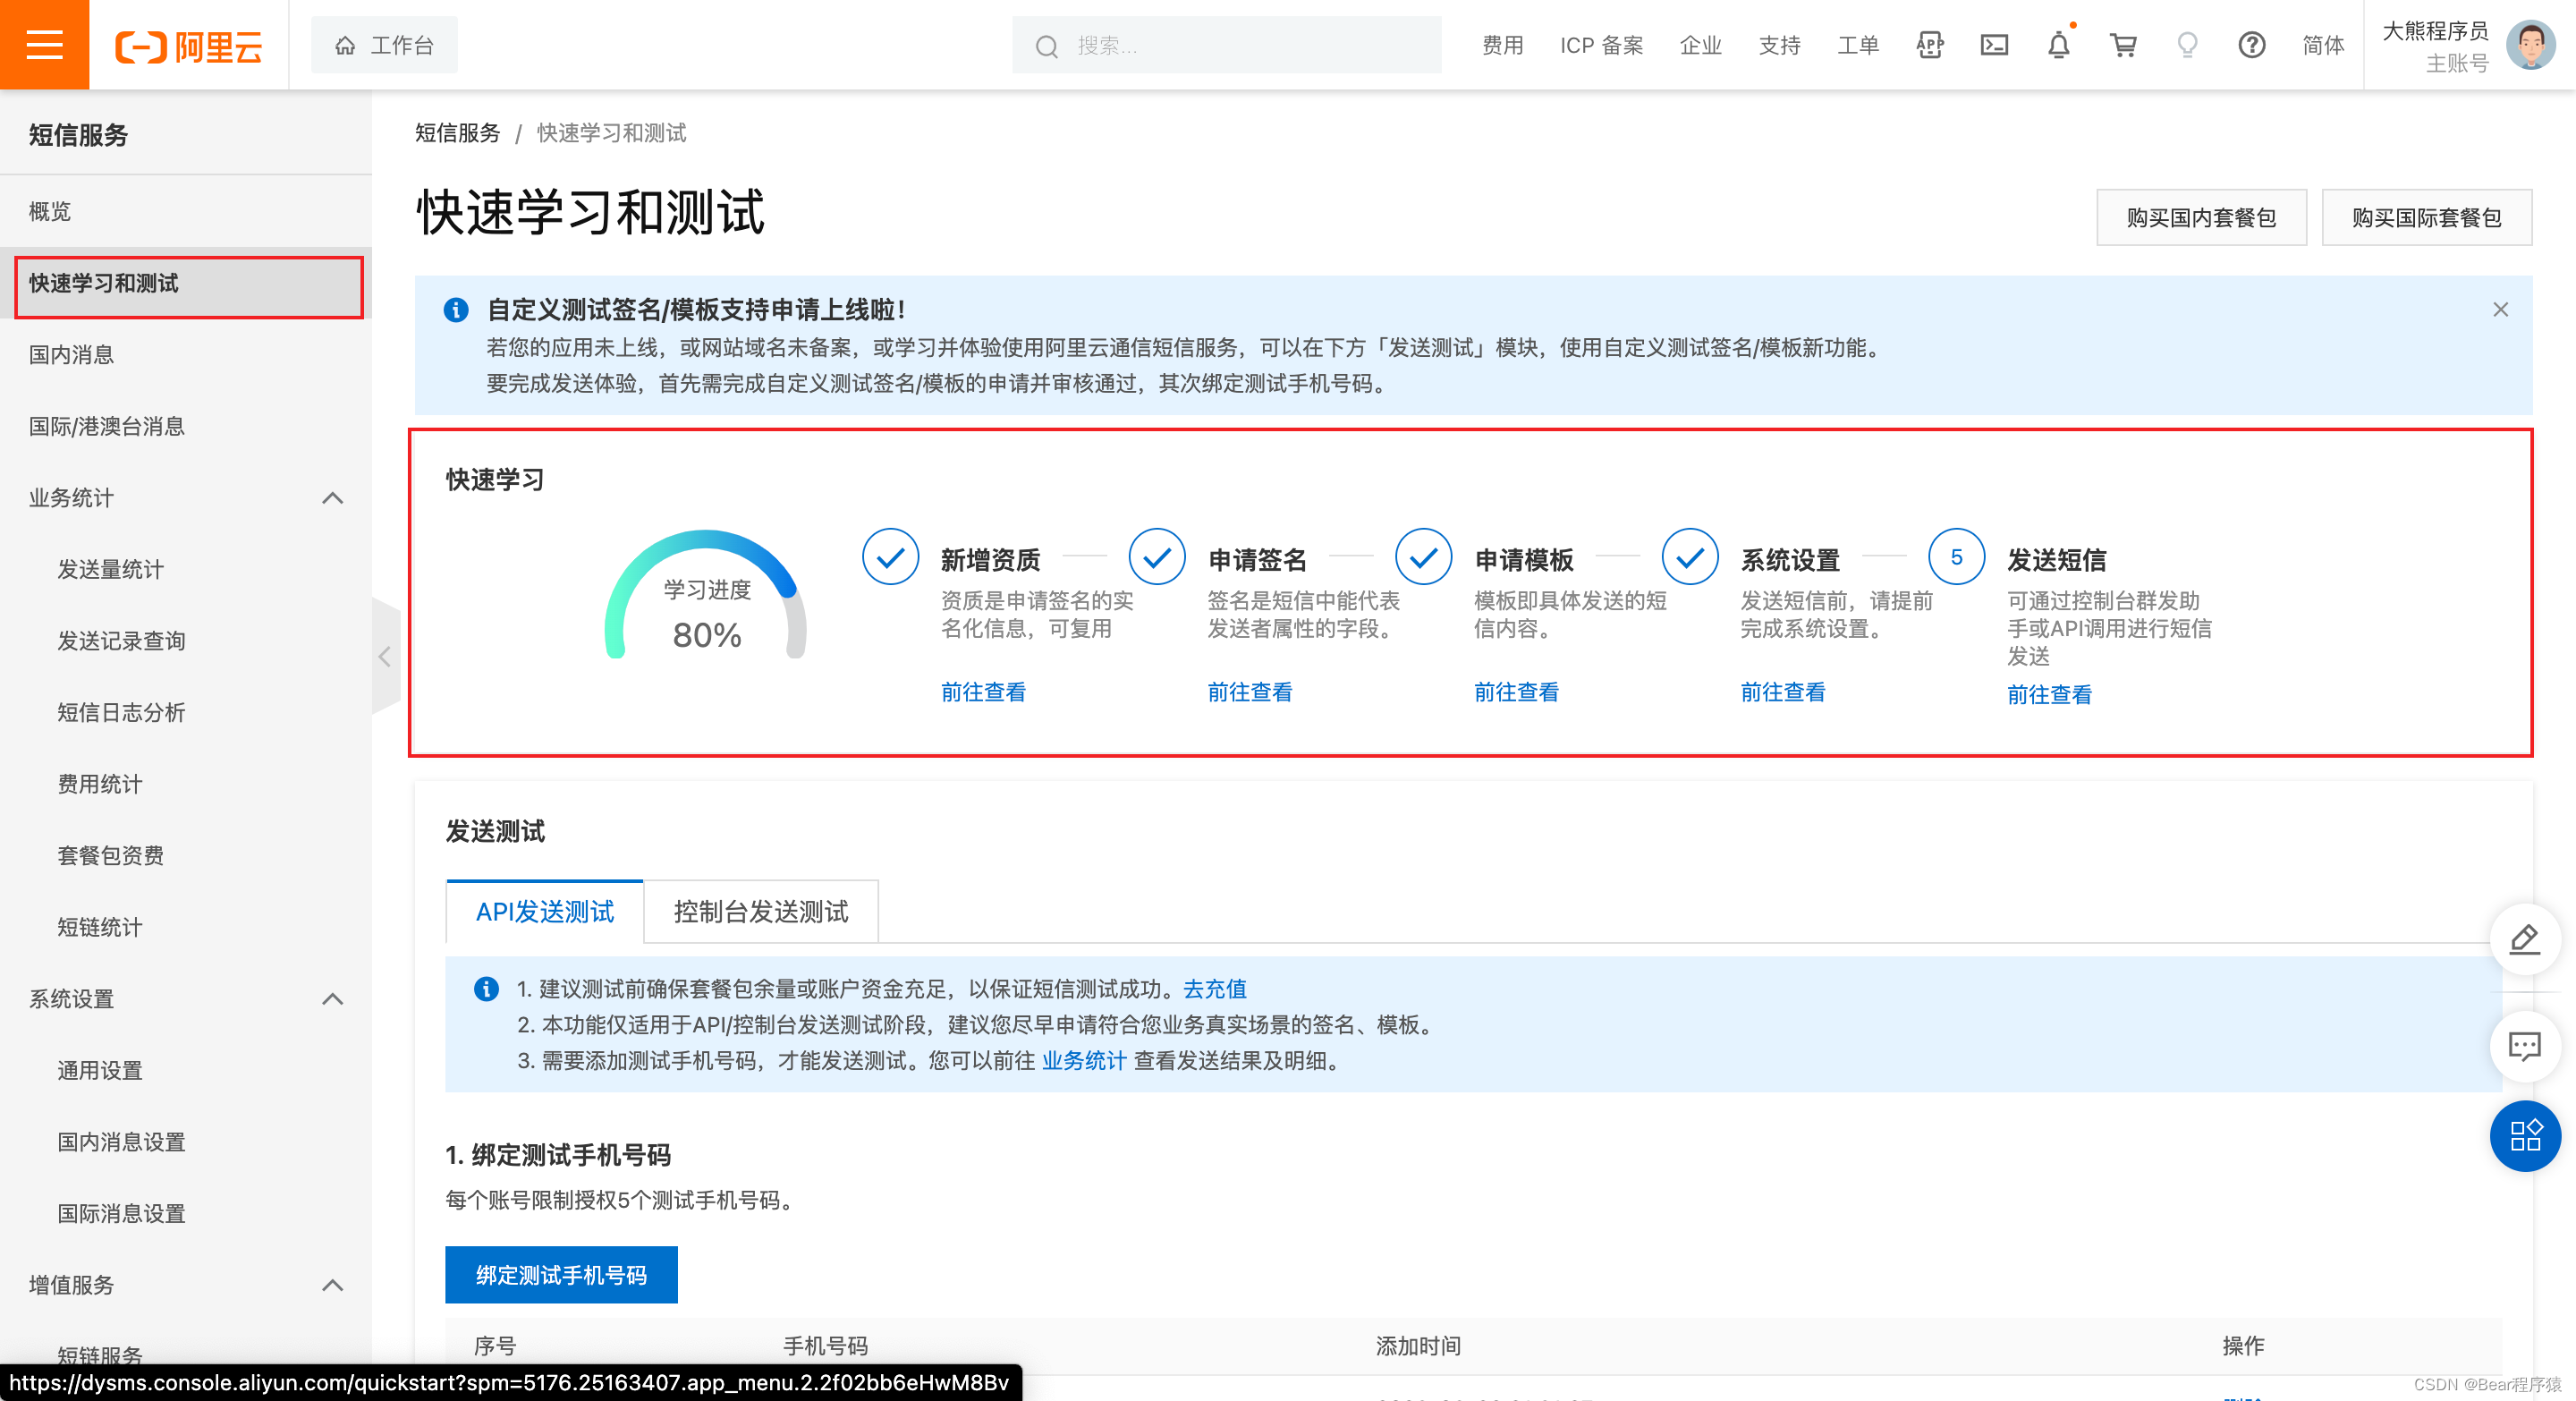Expand the 增值服务 sidebar section
2576x1401 pixels.
(333, 1286)
